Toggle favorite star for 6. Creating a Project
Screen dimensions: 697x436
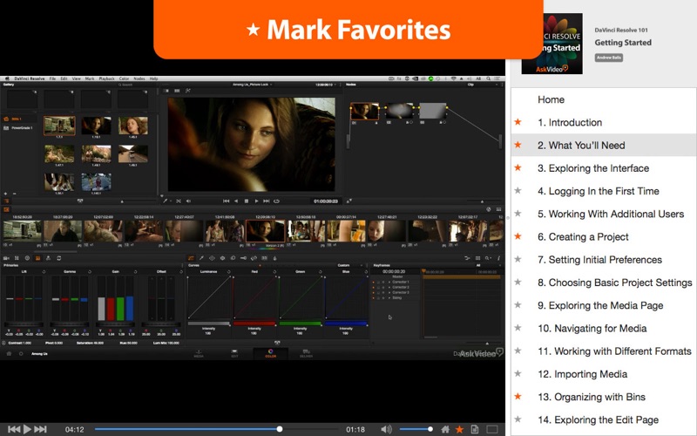pos(518,237)
